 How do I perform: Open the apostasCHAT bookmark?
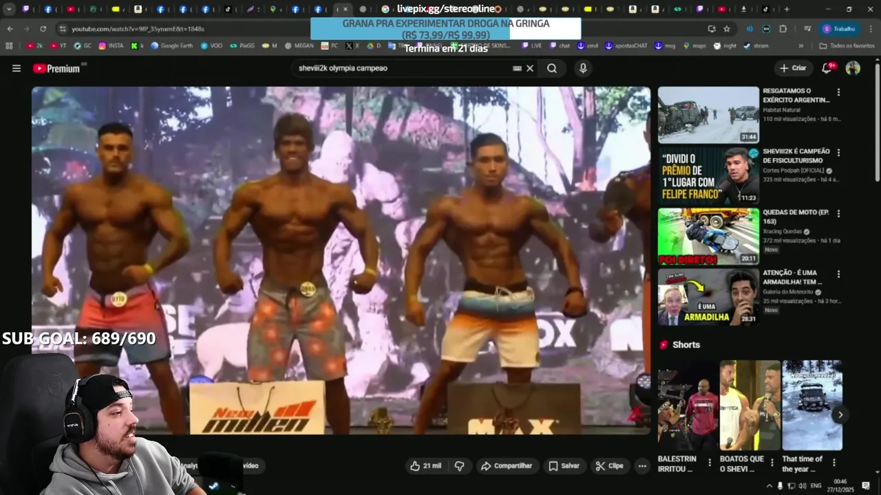tap(626, 45)
